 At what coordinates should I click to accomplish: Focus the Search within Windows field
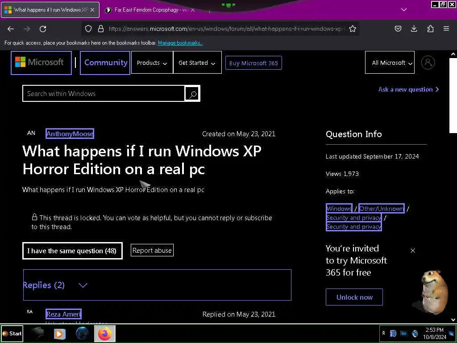pyautogui.click(x=104, y=94)
